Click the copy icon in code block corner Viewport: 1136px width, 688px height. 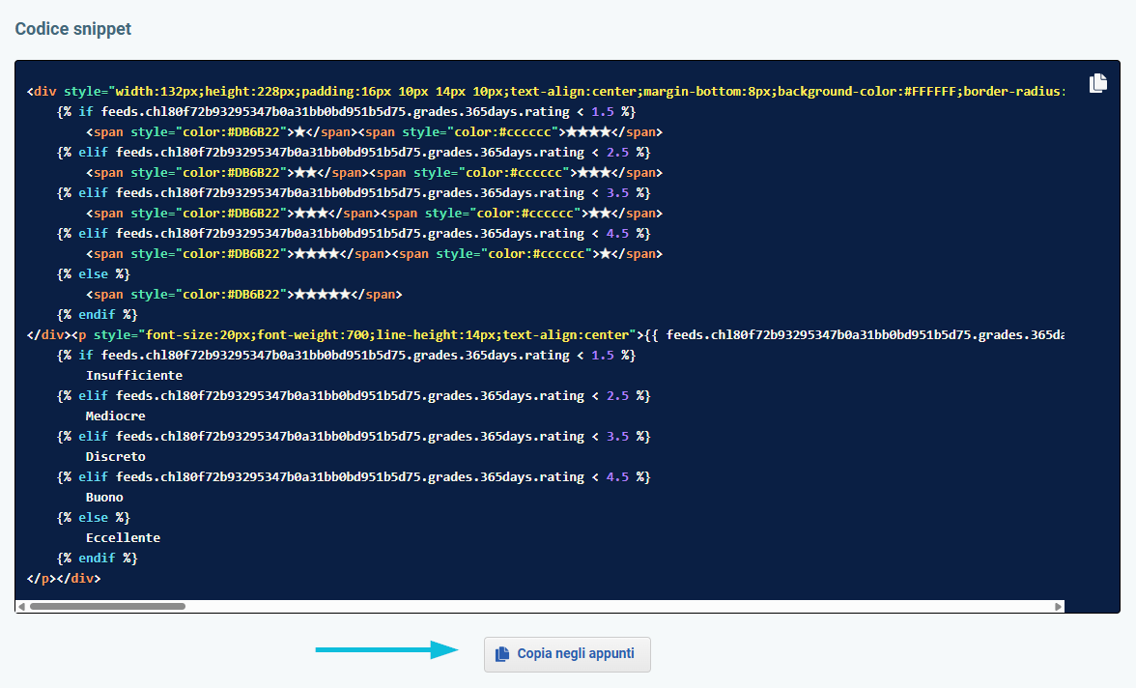pyautogui.click(x=1097, y=83)
